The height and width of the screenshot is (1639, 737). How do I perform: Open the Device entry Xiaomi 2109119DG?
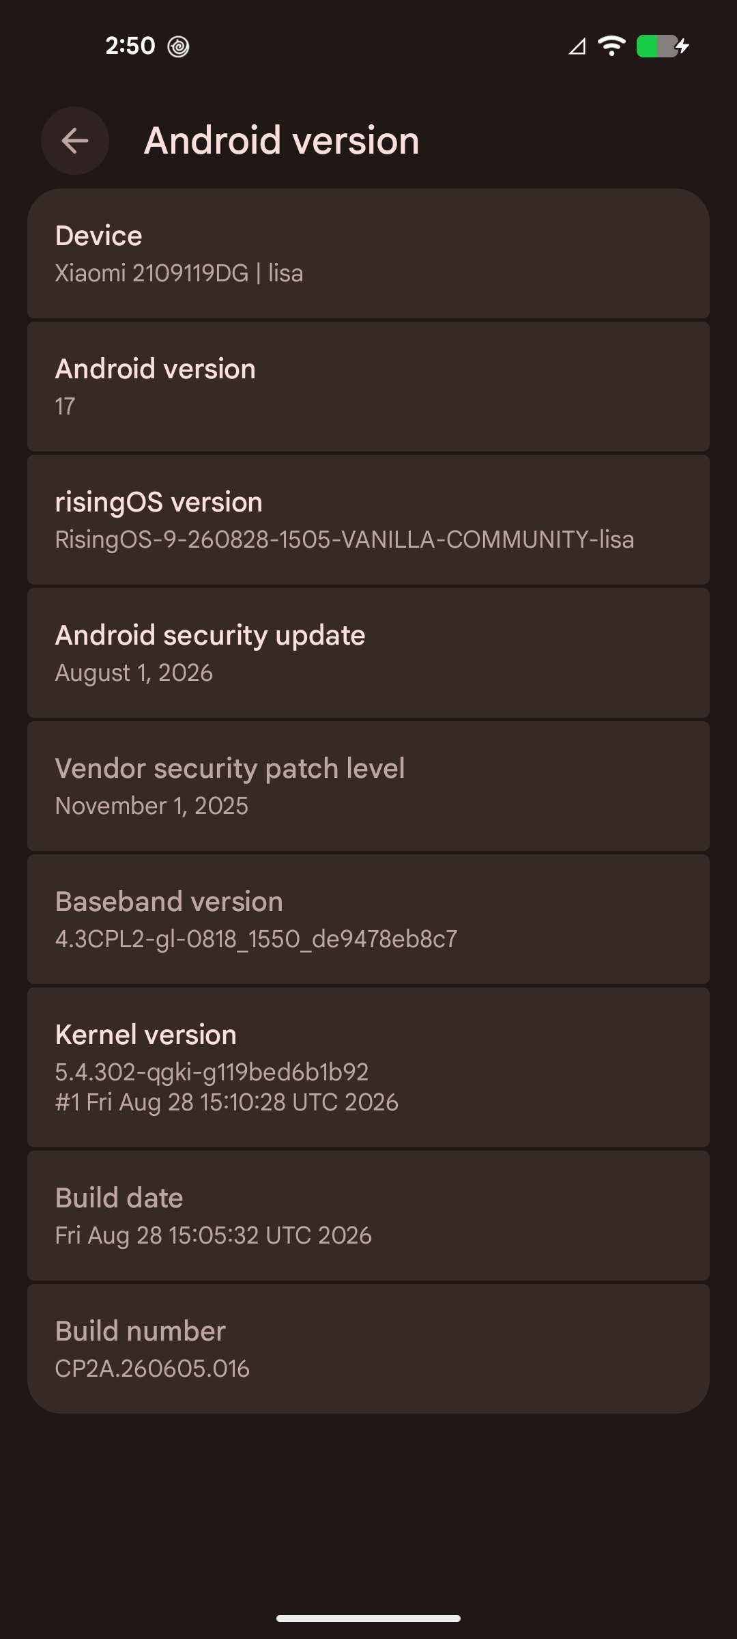click(x=369, y=253)
